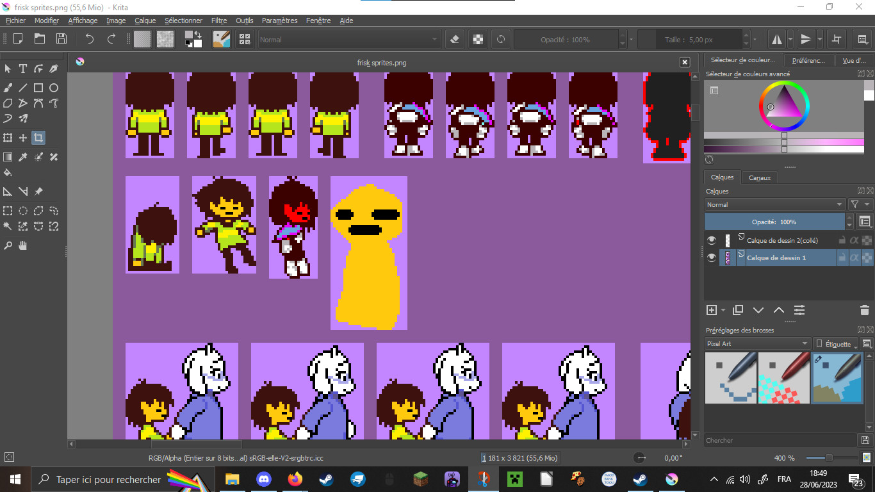Select the Line tool
Image resolution: width=875 pixels, height=492 pixels.
(x=23, y=88)
